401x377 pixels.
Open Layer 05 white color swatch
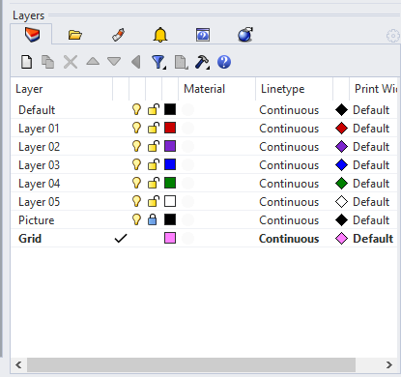(170, 201)
